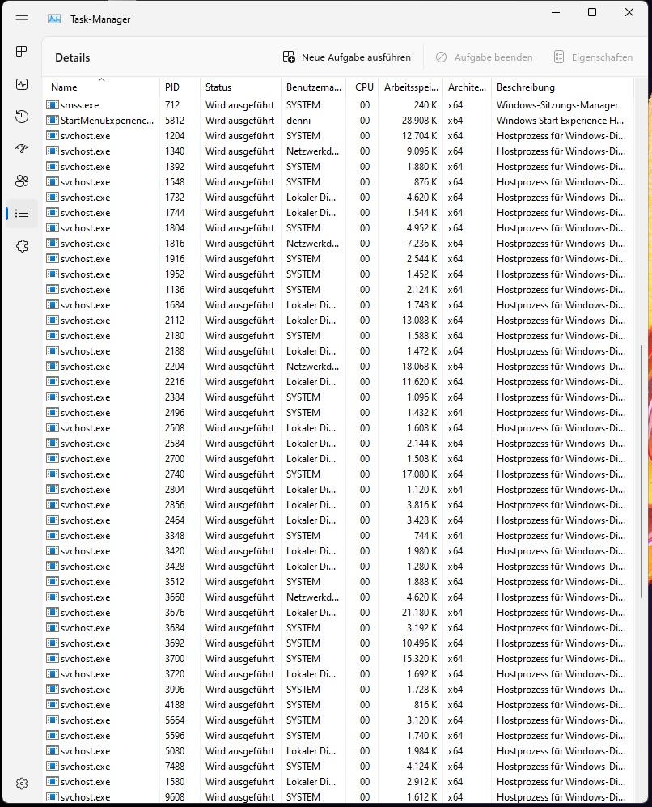Click the Aufgabe beenden icon

click(x=441, y=57)
